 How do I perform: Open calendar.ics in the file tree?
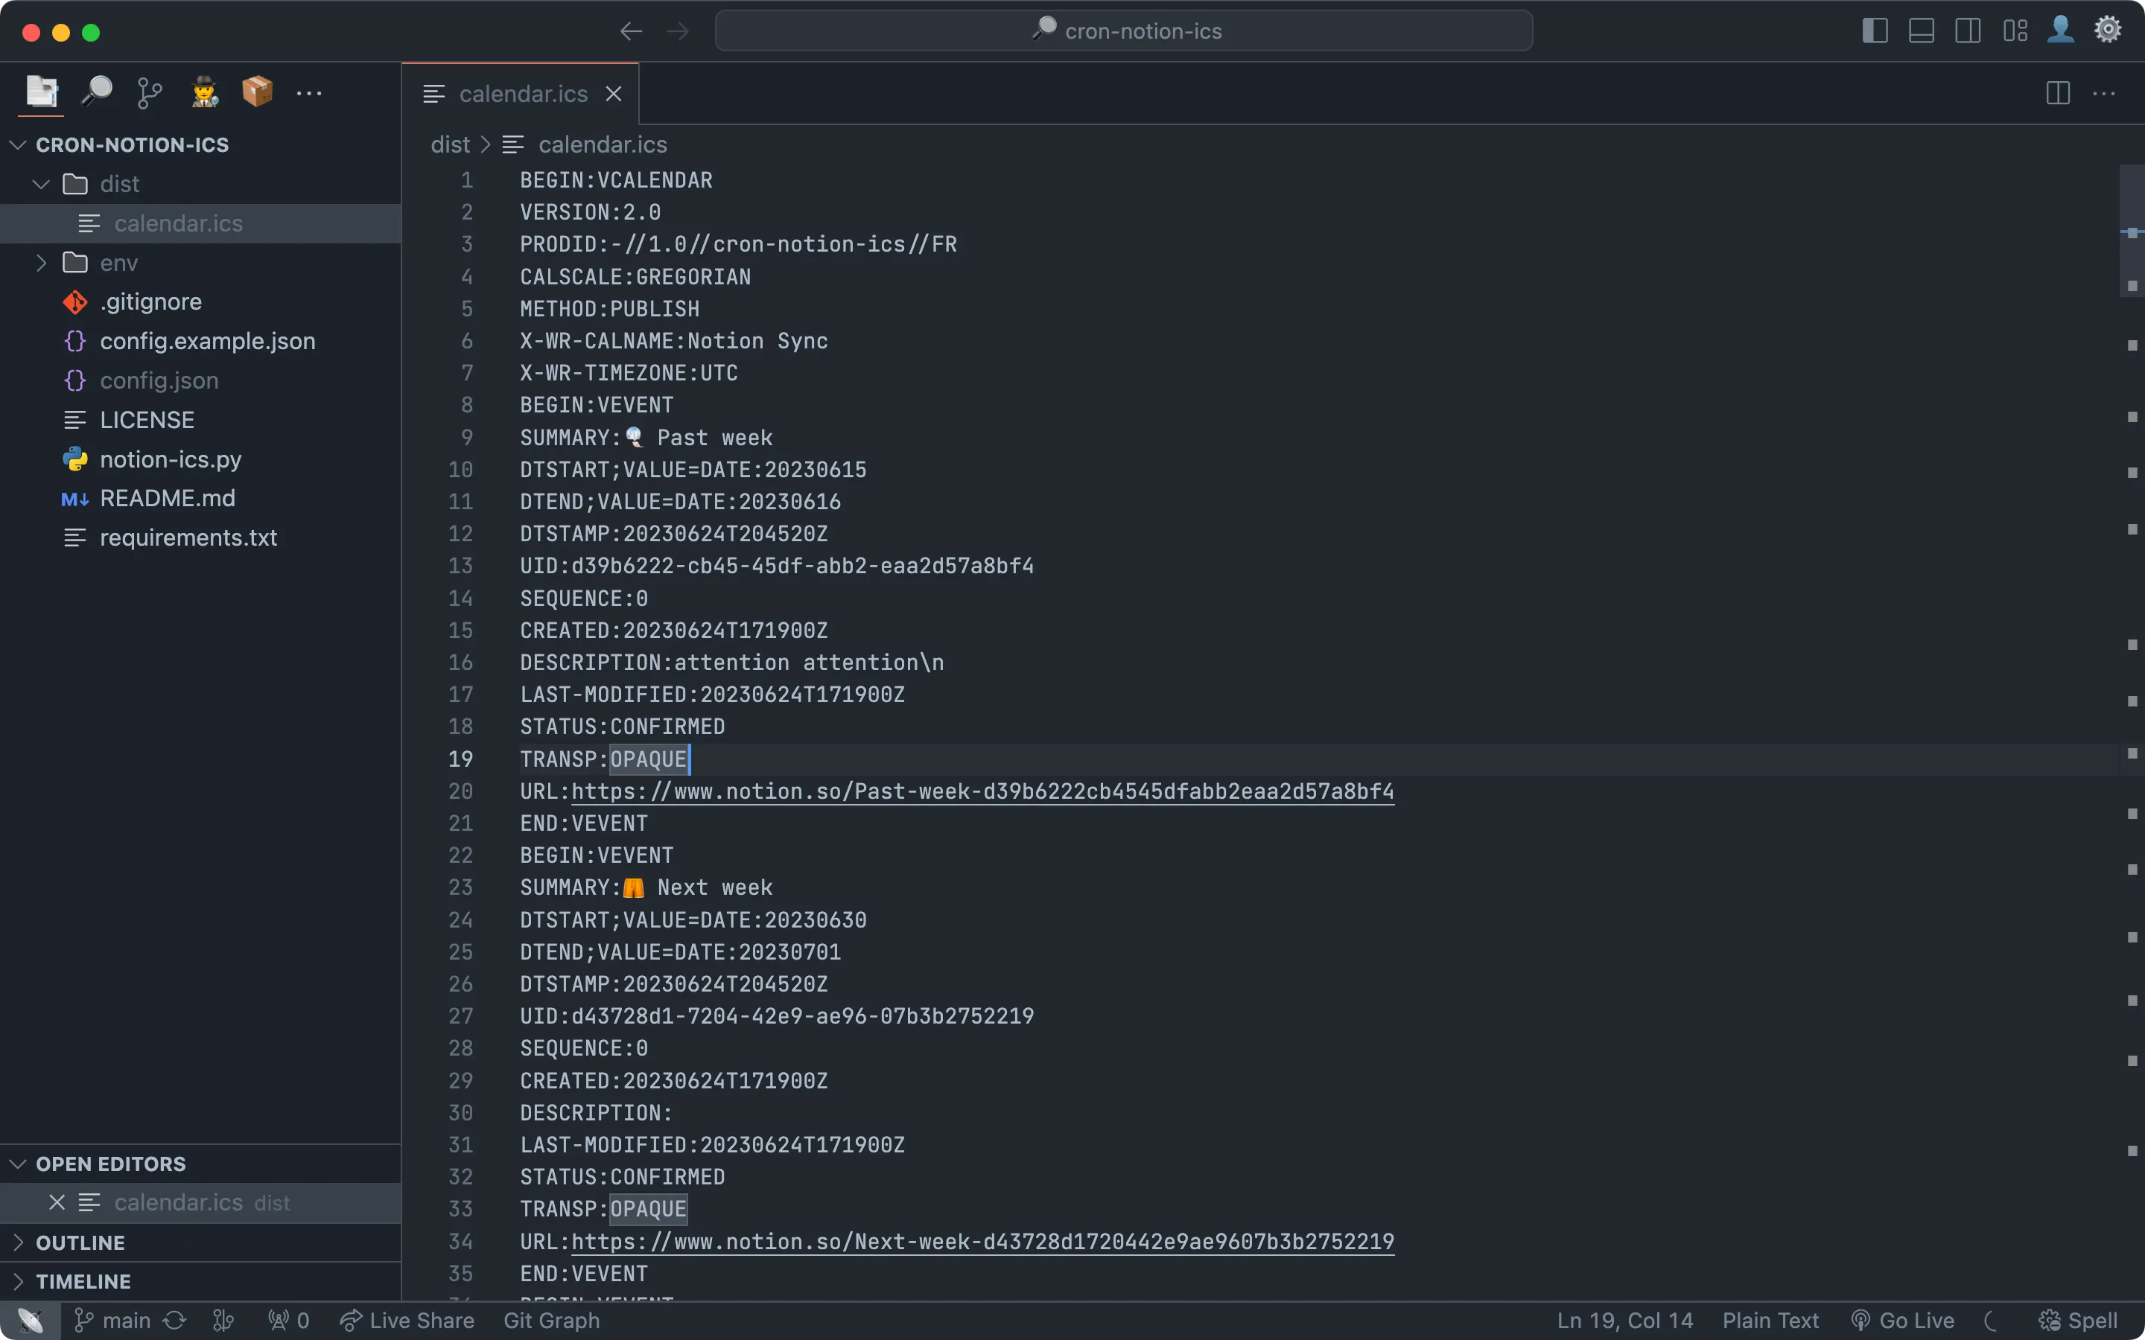[x=200, y=223]
